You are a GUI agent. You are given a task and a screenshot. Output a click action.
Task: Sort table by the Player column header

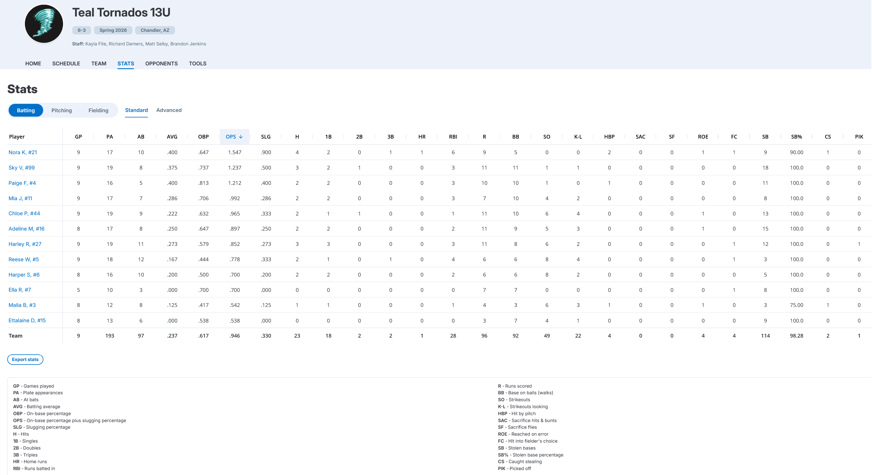point(17,137)
